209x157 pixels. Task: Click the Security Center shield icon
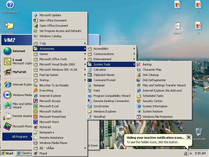tap(139, 101)
